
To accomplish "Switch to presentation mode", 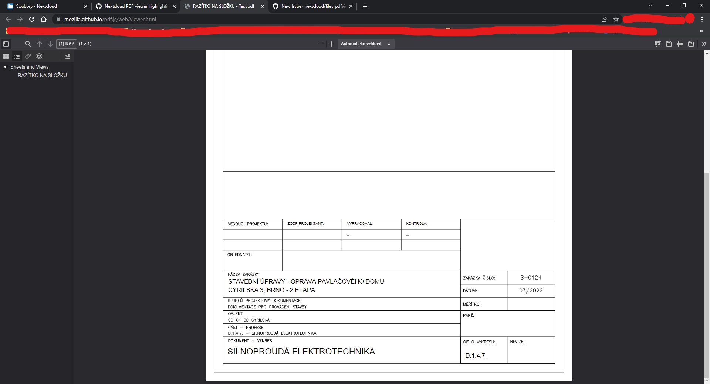I will coord(658,44).
